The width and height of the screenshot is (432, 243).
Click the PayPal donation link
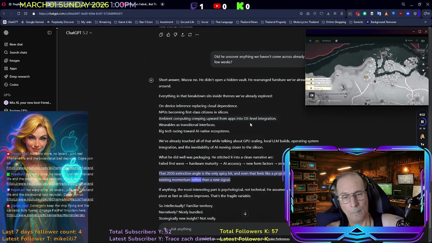pos(46,215)
